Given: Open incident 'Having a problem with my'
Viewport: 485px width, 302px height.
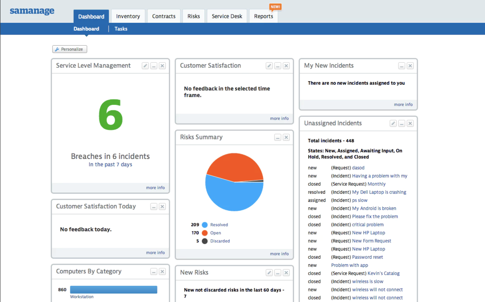Looking at the screenshot, I should point(380,176).
